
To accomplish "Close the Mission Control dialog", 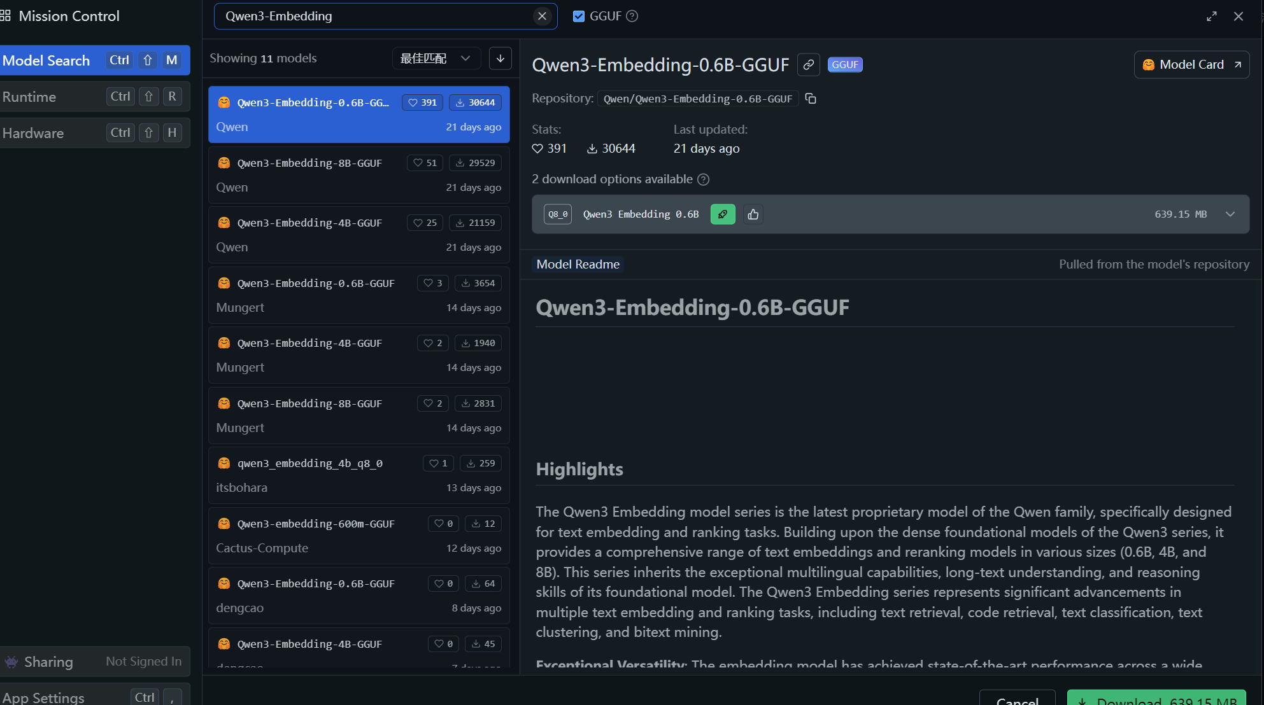I will [x=1238, y=17].
